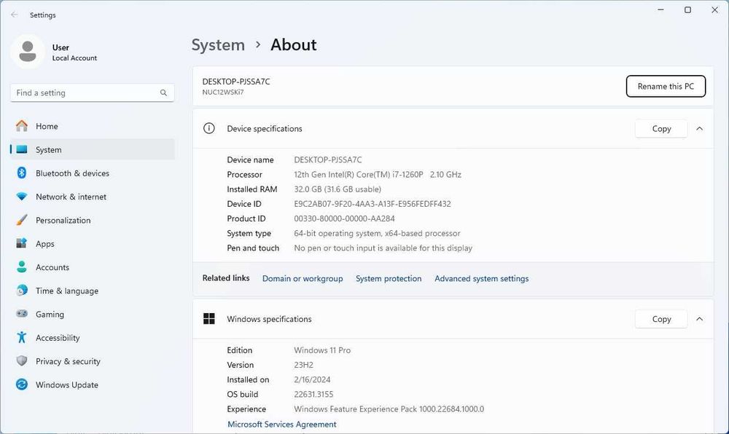Open the Home settings page
729x434 pixels.
click(x=93, y=126)
